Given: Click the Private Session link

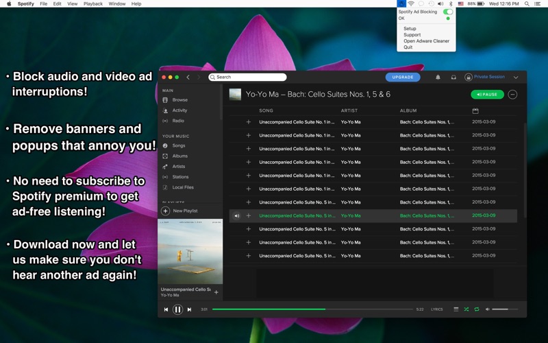Looking at the screenshot, I should point(489,77).
